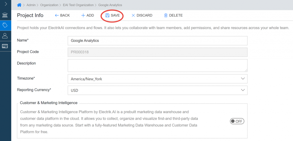Viewport: 293px width, 141px height.
Task: Click ADD to create a project
Action: pos(88,15)
